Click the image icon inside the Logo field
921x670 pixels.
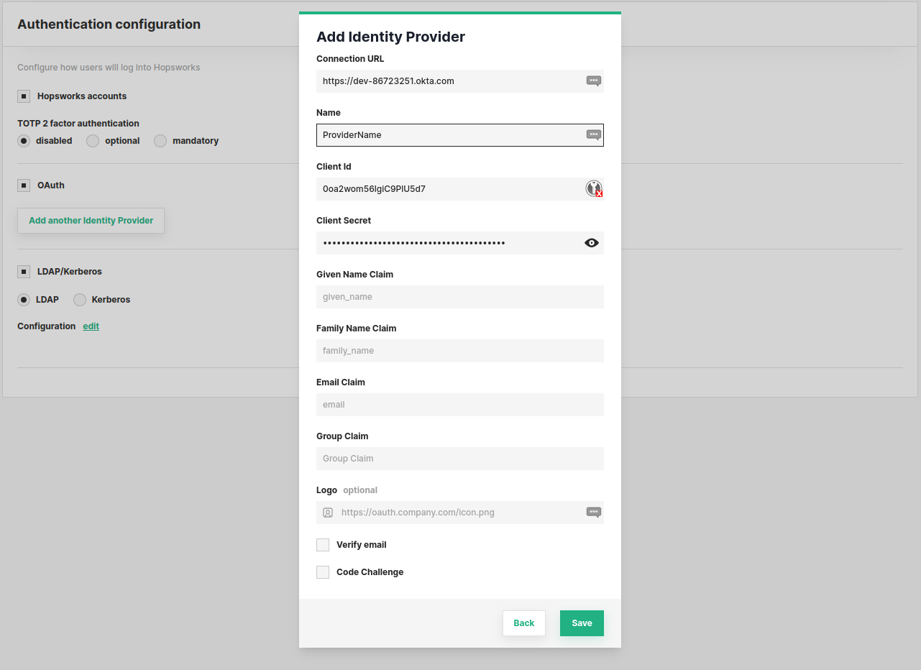coord(328,512)
